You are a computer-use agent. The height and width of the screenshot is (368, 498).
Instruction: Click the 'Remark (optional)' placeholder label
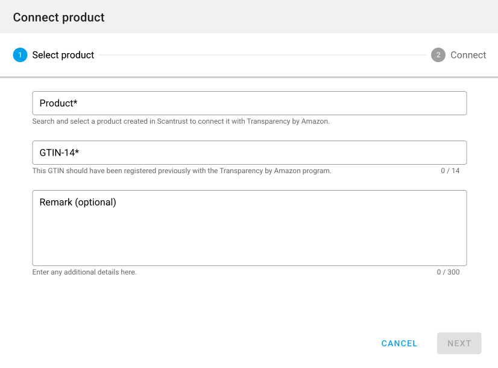[x=78, y=202]
